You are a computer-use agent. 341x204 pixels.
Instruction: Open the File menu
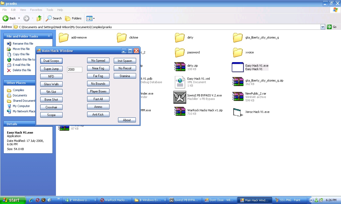point(5,10)
